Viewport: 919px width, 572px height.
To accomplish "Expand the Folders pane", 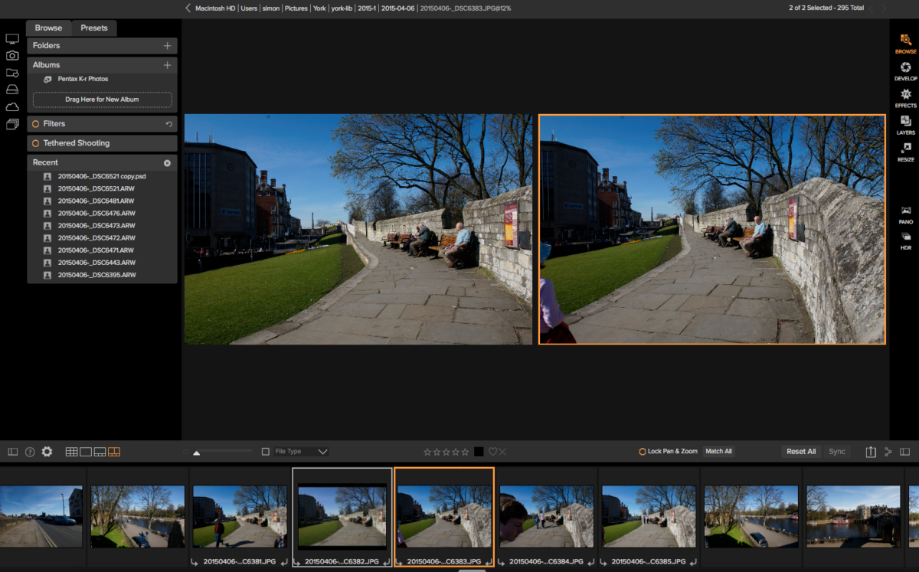I will coord(102,46).
